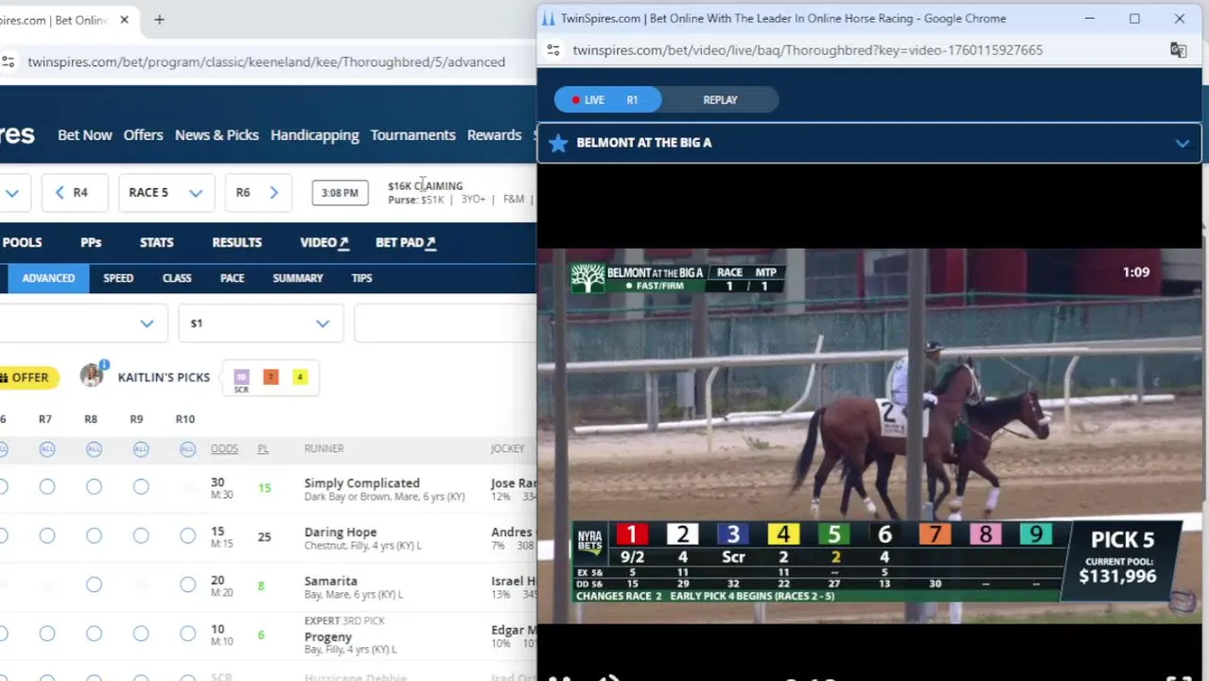Screen dimensions: 1209x681
Task: Click Kaitlin's pick number 10 swatch
Action: 241,377
